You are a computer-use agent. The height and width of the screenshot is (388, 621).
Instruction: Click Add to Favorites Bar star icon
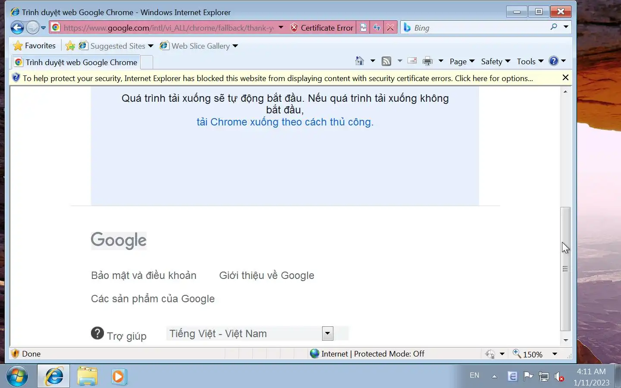70,46
